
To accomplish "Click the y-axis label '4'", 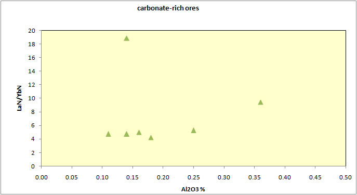I will pyautogui.click(x=33, y=139).
